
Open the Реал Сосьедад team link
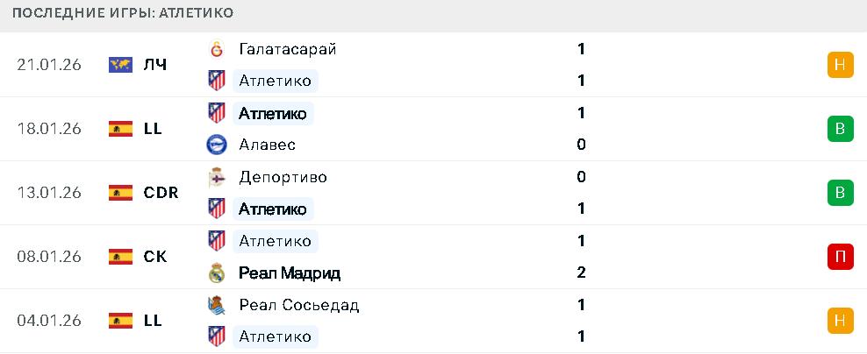(x=298, y=305)
